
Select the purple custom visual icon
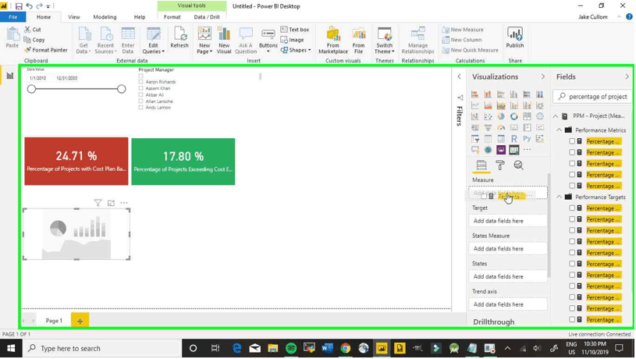click(x=501, y=150)
